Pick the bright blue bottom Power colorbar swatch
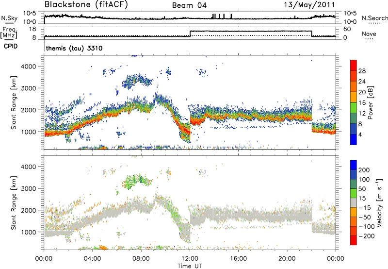 tap(354, 140)
